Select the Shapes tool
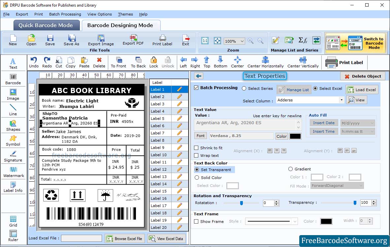Viewport: 390px width, 247px height. click(x=13, y=126)
